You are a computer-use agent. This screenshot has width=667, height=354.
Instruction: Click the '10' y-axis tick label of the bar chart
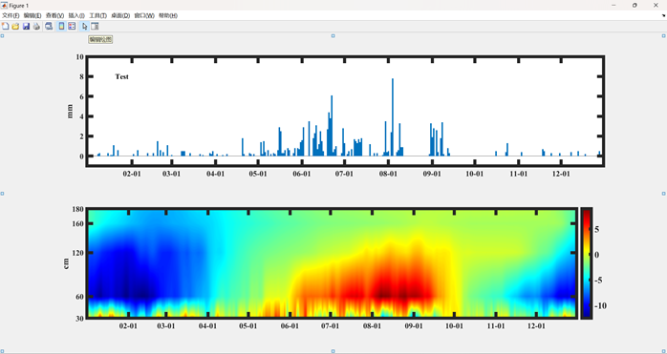click(x=79, y=57)
